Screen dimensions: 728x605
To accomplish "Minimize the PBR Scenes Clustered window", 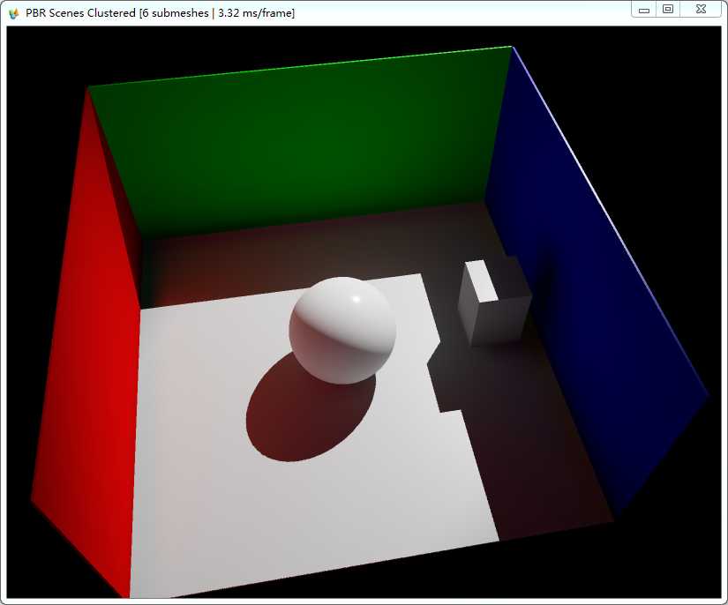I will [x=644, y=10].
